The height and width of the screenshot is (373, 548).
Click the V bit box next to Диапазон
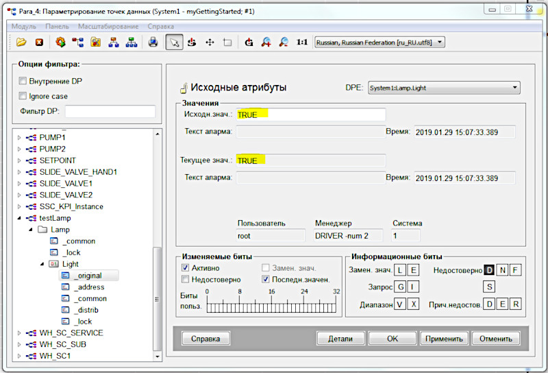[x=400, y=304]
